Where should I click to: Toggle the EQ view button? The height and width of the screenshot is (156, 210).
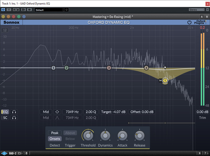(5, 112)
